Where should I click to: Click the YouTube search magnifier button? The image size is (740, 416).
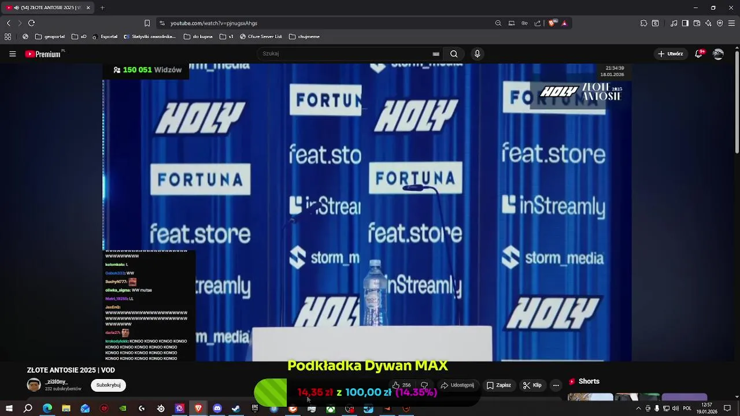(x=454, y=54)
